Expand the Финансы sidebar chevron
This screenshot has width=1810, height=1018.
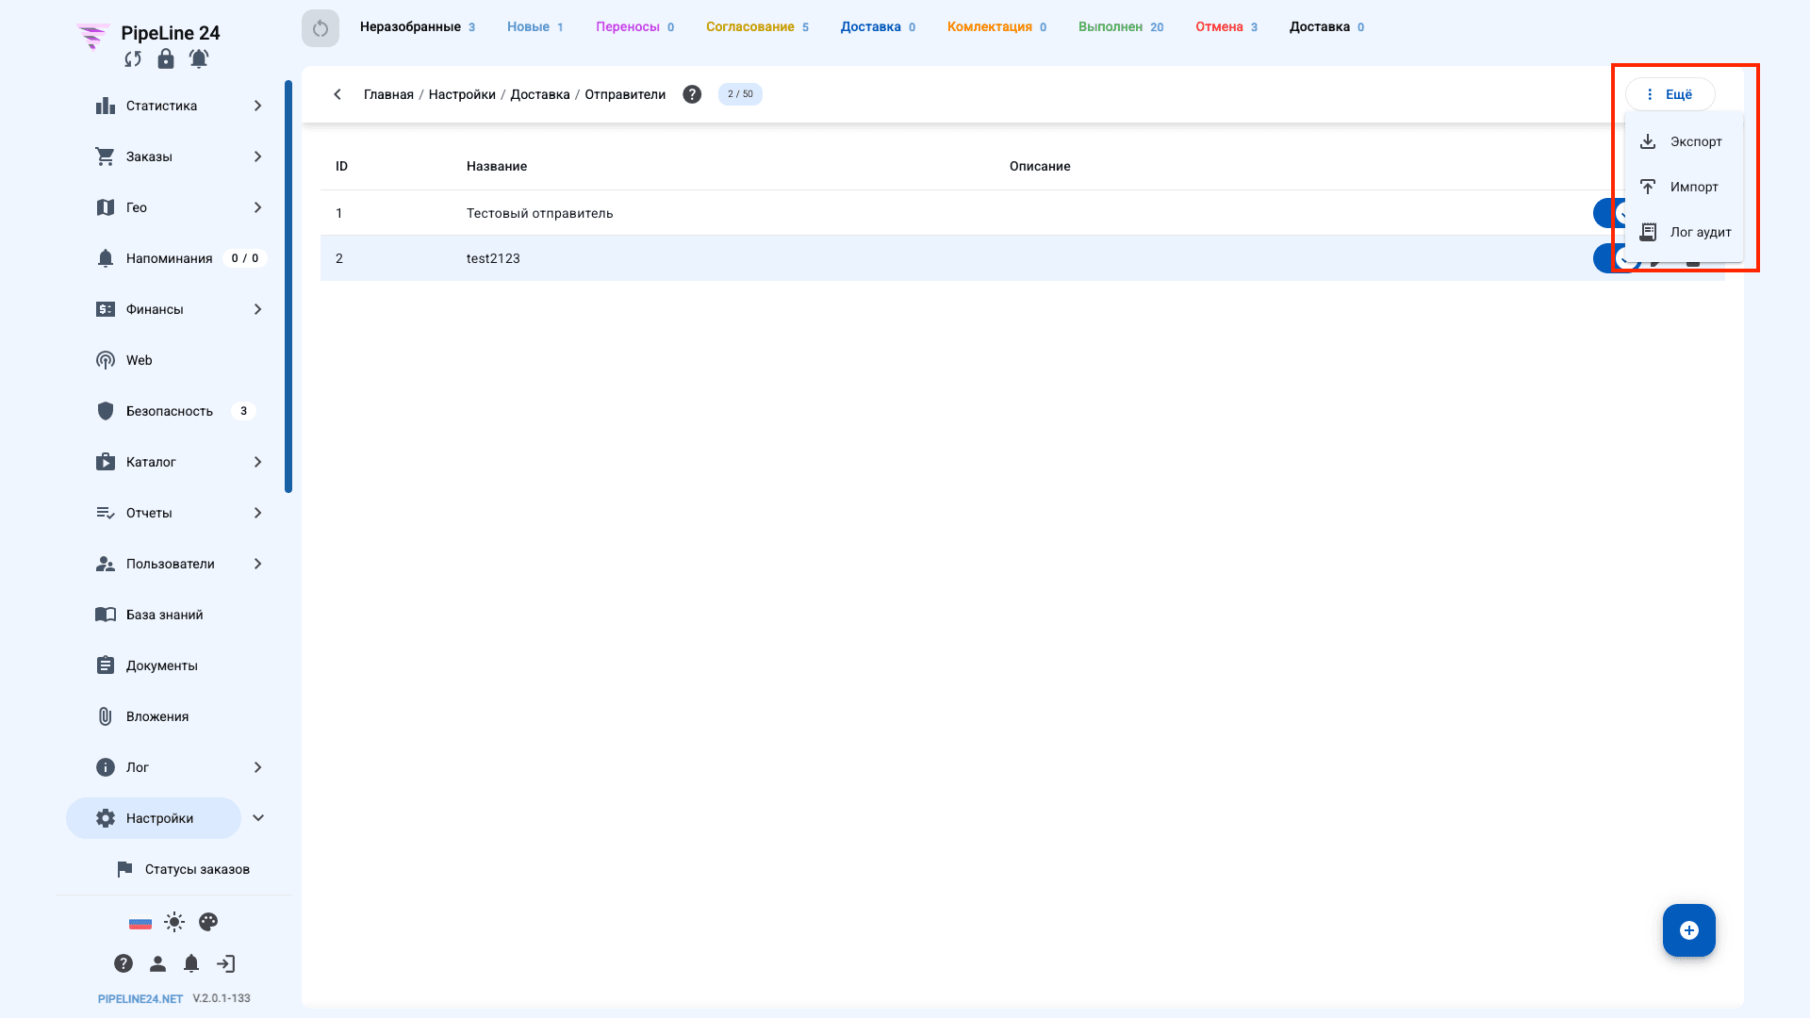pos(257,309)
